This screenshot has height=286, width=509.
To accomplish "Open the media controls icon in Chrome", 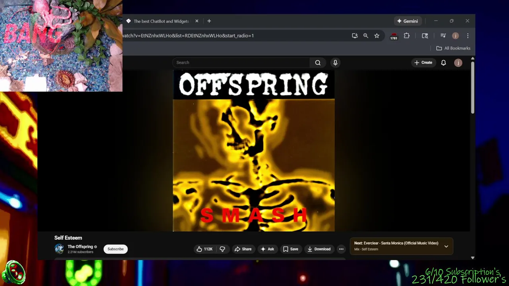I will tap(443, 36).
